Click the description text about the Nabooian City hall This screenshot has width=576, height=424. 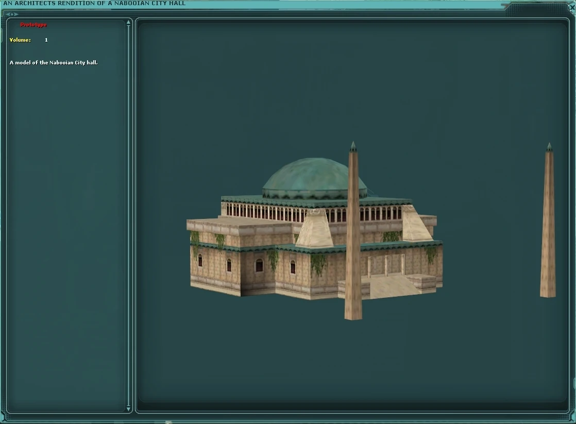pos(54,62)
